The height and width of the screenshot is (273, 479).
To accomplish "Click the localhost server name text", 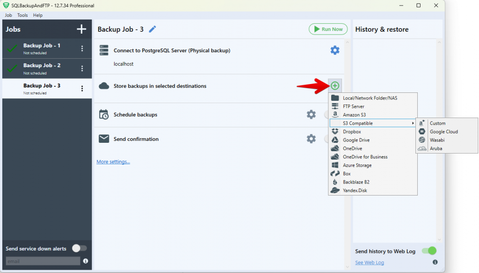I will click(x=123, y=64).
